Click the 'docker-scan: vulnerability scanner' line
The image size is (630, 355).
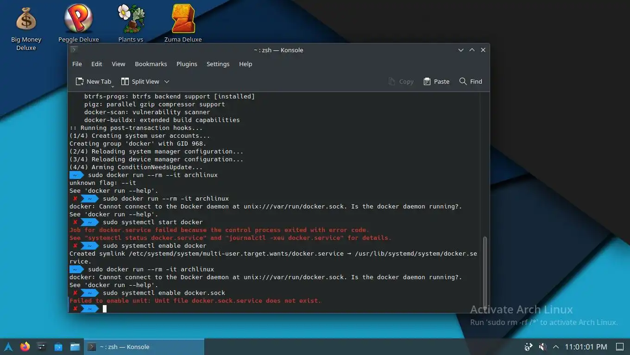click(147, 112)
